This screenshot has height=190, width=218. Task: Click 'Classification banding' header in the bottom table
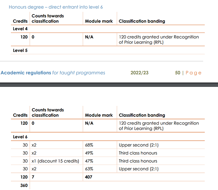click(142, 115)
